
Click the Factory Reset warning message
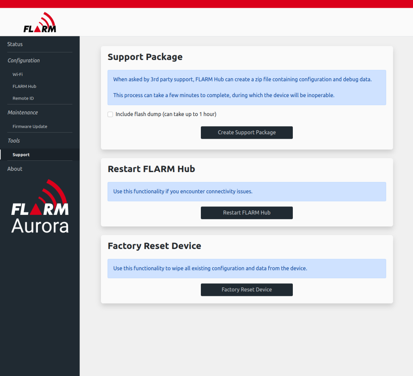click(x=246, y=268)
